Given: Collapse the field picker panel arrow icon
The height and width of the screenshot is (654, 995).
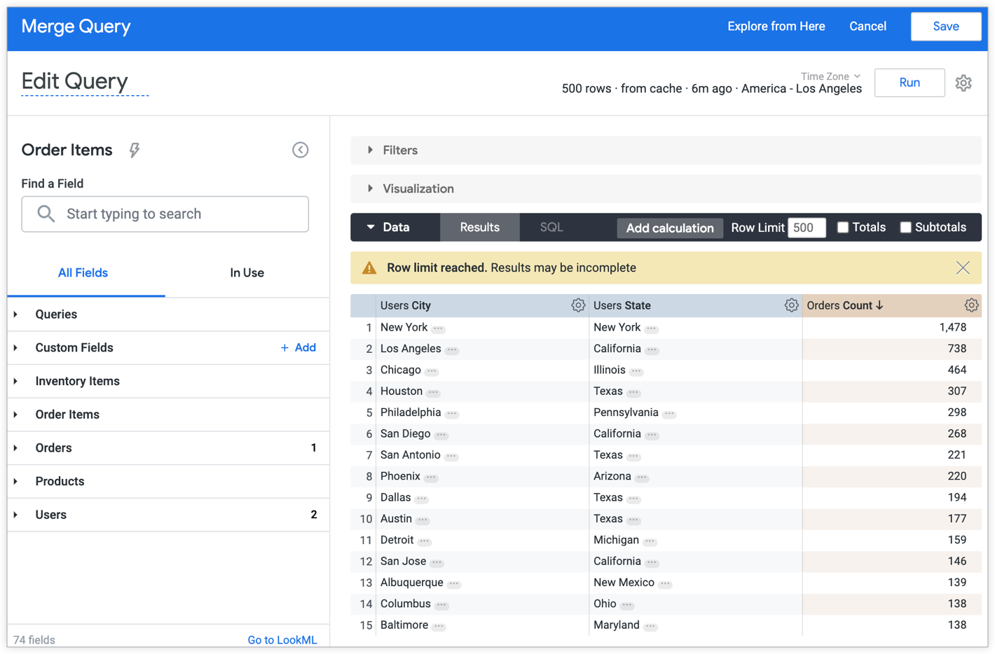Looking at the screenshot, I should pos(300,149).
